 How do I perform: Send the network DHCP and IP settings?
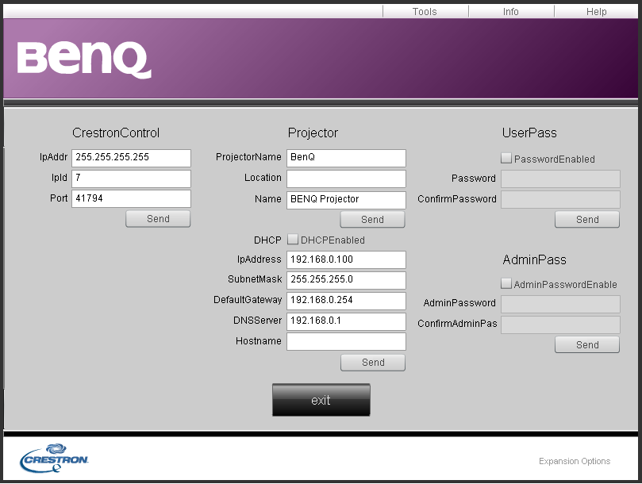pyautogui.click(x=373, y=363)
